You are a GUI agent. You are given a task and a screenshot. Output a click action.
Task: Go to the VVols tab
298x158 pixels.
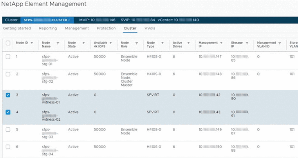tap(150, 28)
